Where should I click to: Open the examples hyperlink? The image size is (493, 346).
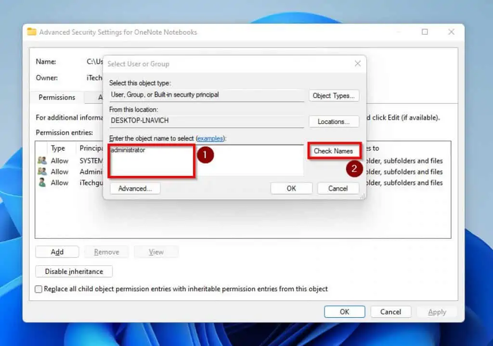point(210,138)
